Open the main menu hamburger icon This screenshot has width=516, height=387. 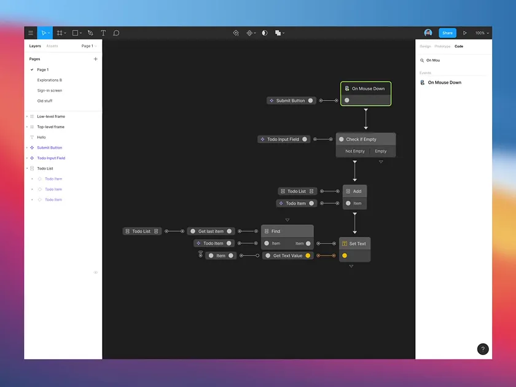(31, 33)
